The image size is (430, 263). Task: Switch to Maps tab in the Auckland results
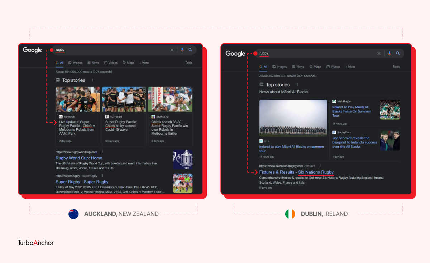click(x=128, y=63)
